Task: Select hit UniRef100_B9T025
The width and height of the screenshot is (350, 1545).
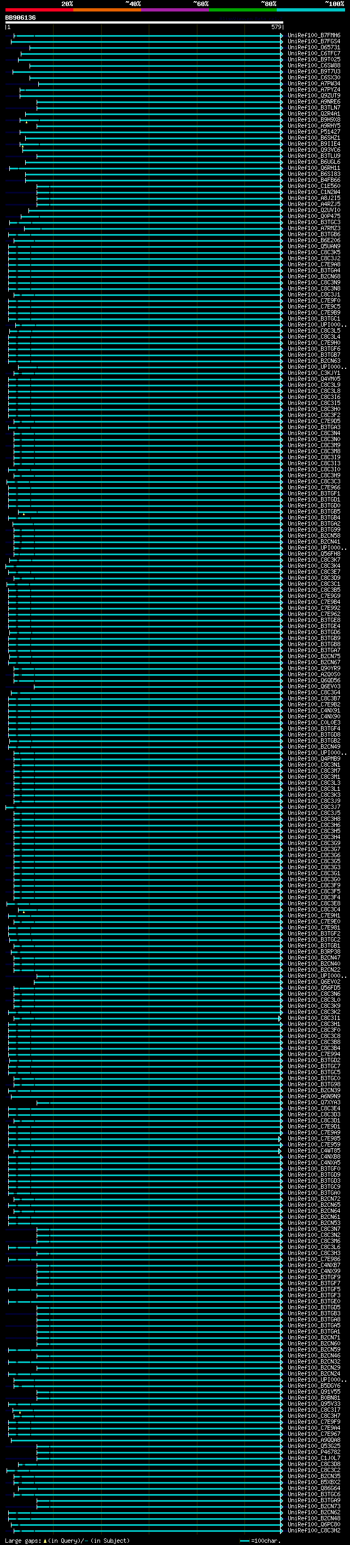Action: click(x=314, y=59)
